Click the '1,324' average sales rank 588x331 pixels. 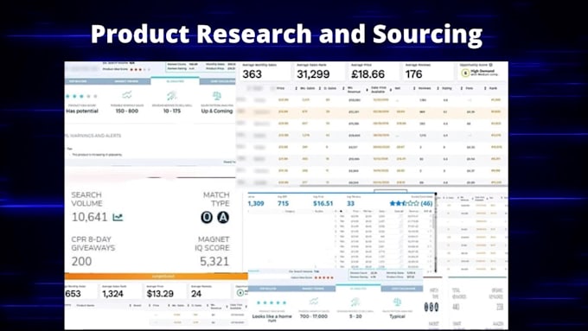coord(112,294)
